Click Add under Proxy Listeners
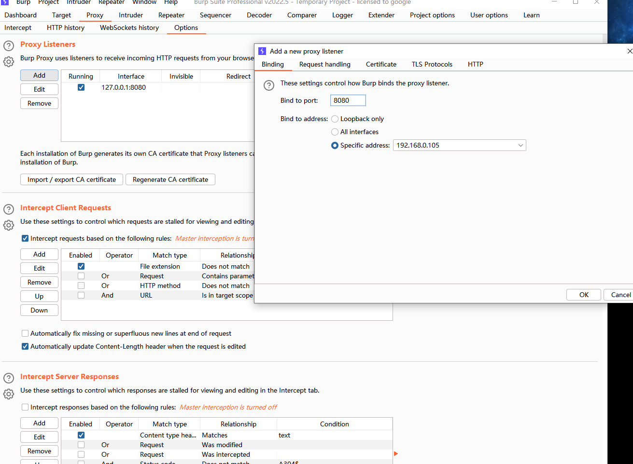 (40, 75)
